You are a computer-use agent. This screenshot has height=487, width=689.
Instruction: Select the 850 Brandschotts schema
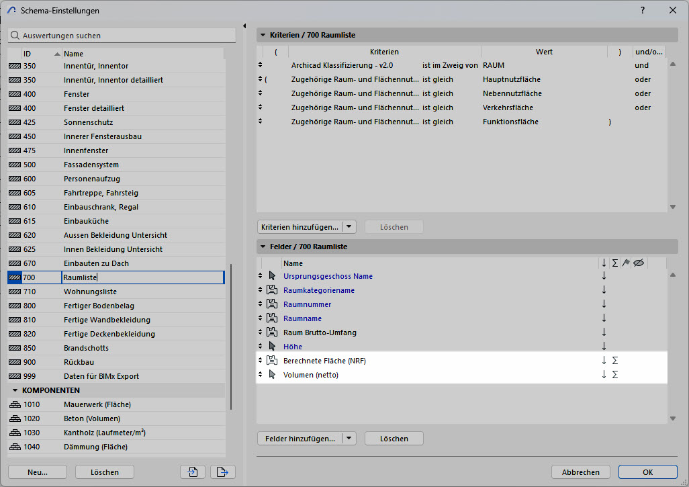pos(86,348)
